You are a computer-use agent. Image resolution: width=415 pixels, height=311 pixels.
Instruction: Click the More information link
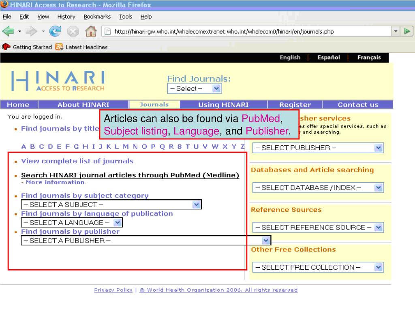click(x=55, y=182)
